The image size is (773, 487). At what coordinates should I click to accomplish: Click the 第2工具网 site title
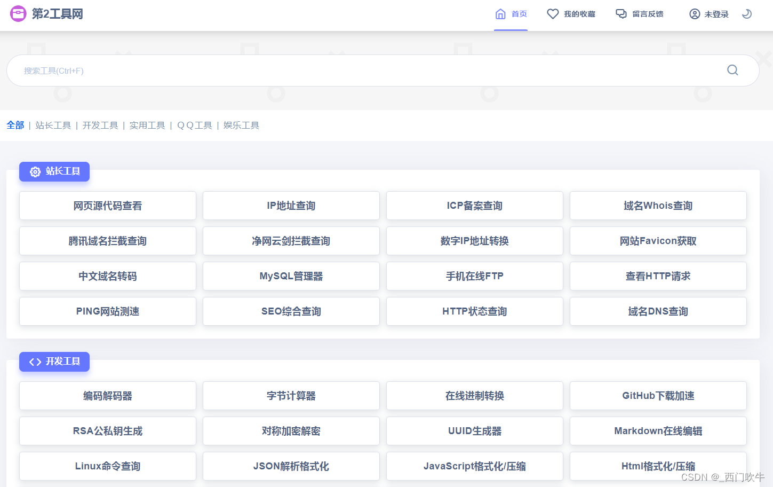tap(58, 14)
